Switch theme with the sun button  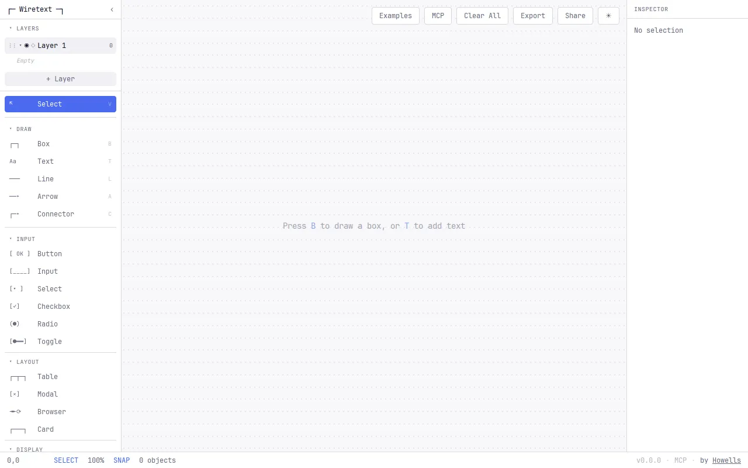click(608, 16)
